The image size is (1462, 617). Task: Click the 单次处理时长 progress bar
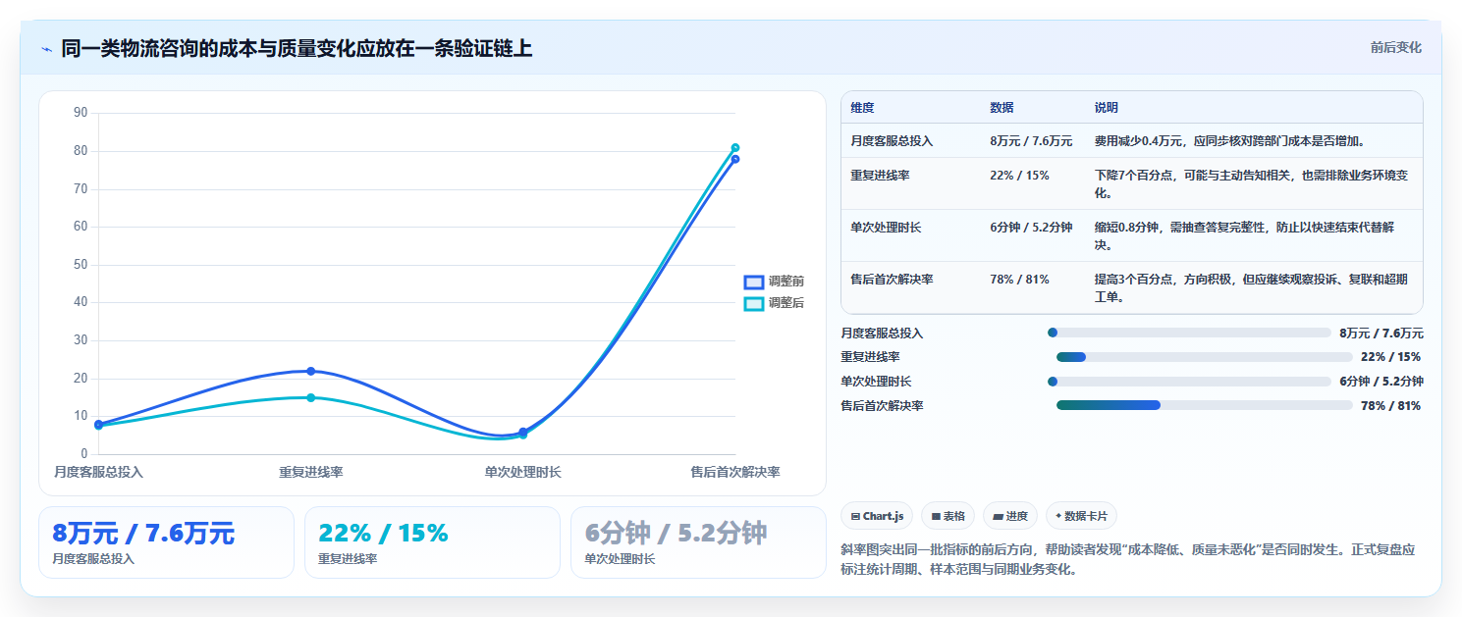pyautogui.click(x=1189, y=382)
